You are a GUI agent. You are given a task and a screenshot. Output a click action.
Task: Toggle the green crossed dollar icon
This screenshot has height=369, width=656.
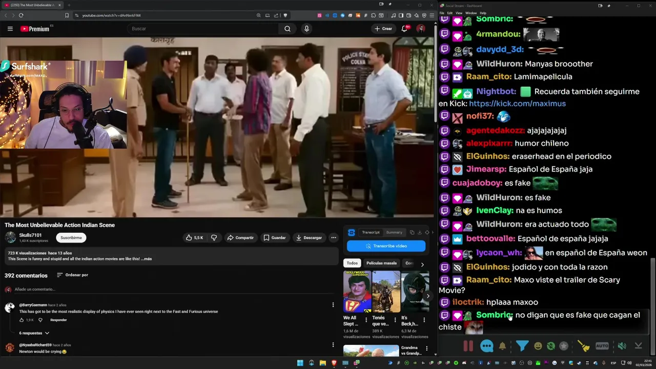pos(551,346)
